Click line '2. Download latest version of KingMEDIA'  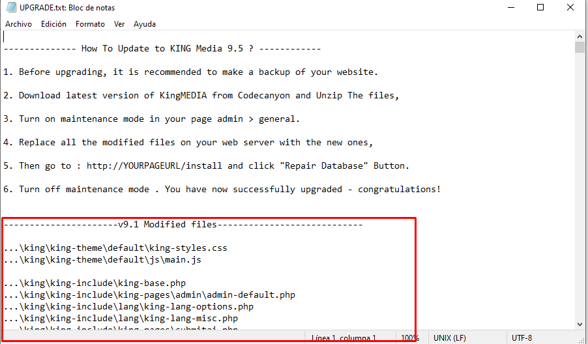[x=201, y=96]
